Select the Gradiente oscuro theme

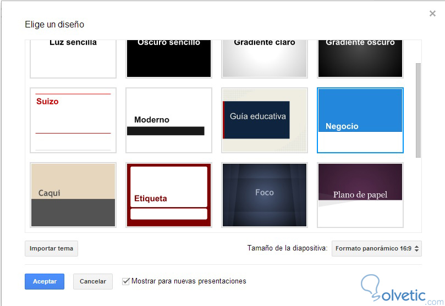[360, 59]
